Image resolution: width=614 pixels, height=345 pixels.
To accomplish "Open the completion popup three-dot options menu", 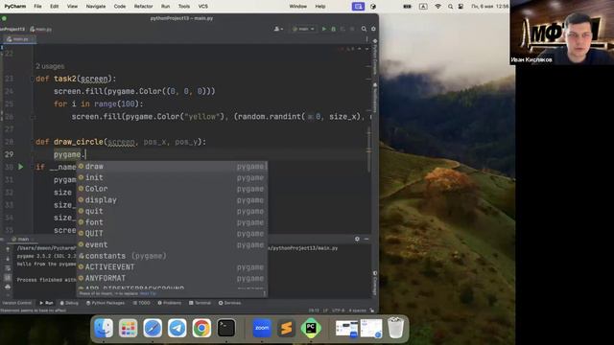I will coord(265,293).
